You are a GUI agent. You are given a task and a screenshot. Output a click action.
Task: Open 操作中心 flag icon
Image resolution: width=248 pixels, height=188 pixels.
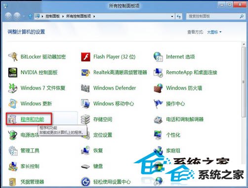158,104
